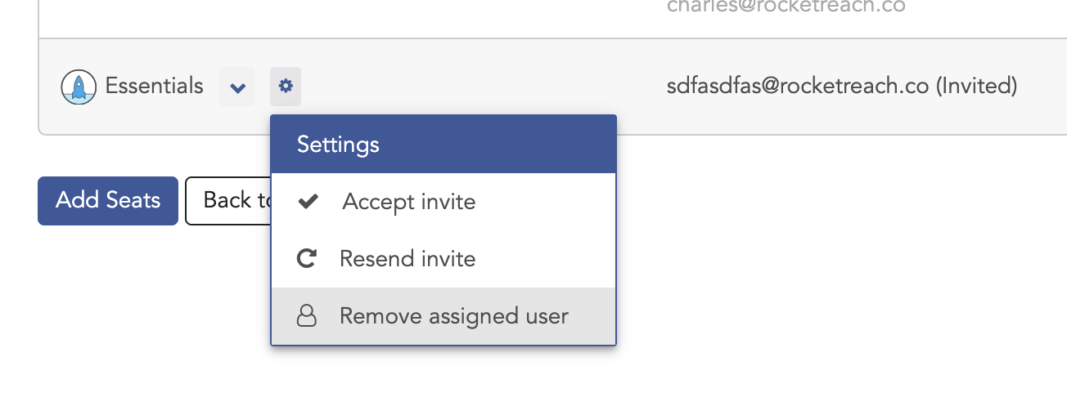The width and height of the screenshot is (1067, 397).
Task: Click the person icon beside Remove assigned user
Action: tap(306, 316)
